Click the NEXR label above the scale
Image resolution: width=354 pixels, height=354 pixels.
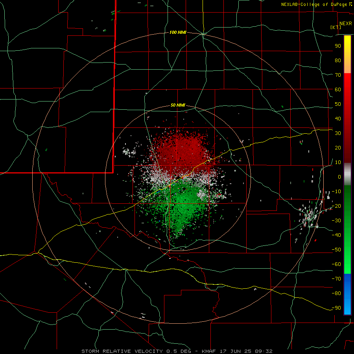[346, 24]
